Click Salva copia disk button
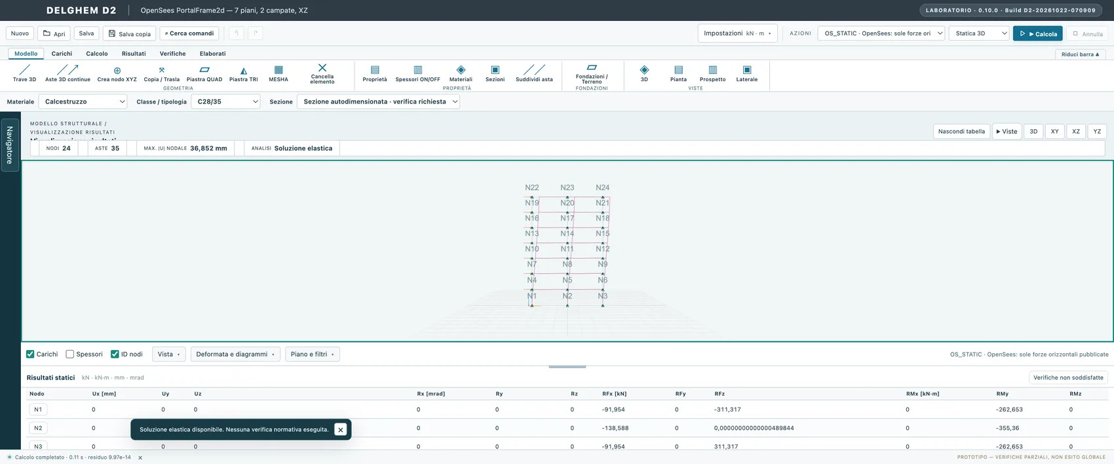Screen dimensions: 1114x464 129,33
